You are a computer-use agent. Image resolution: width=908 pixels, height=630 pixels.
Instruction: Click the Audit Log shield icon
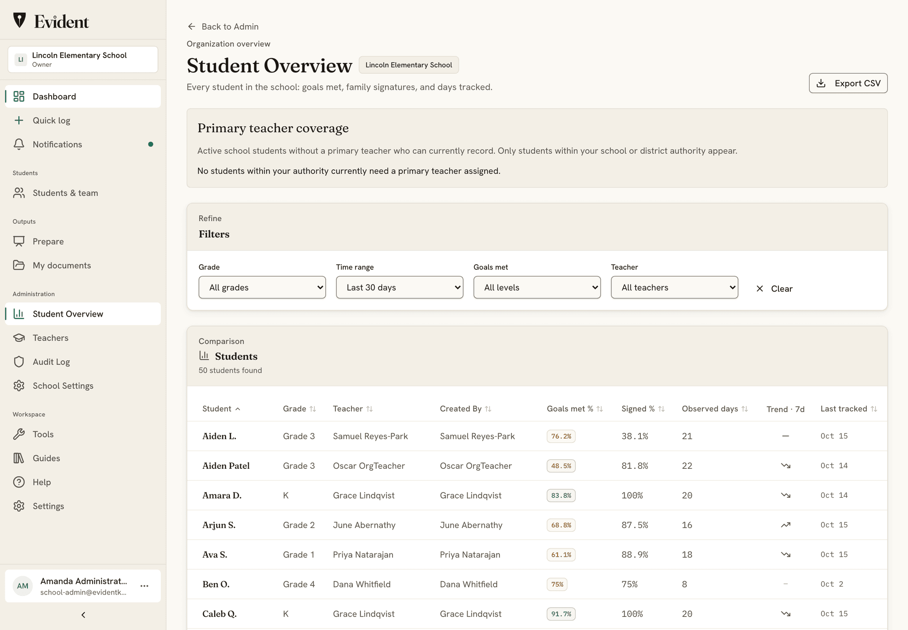point(19,362)
